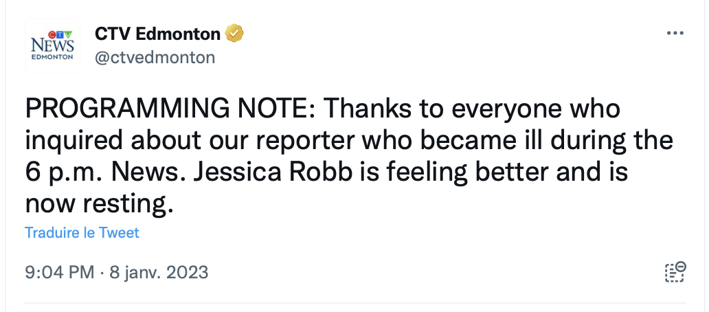This screenshot has height=312, width=709.
Task: Open the three-dot More options menu
Action: 675,33
